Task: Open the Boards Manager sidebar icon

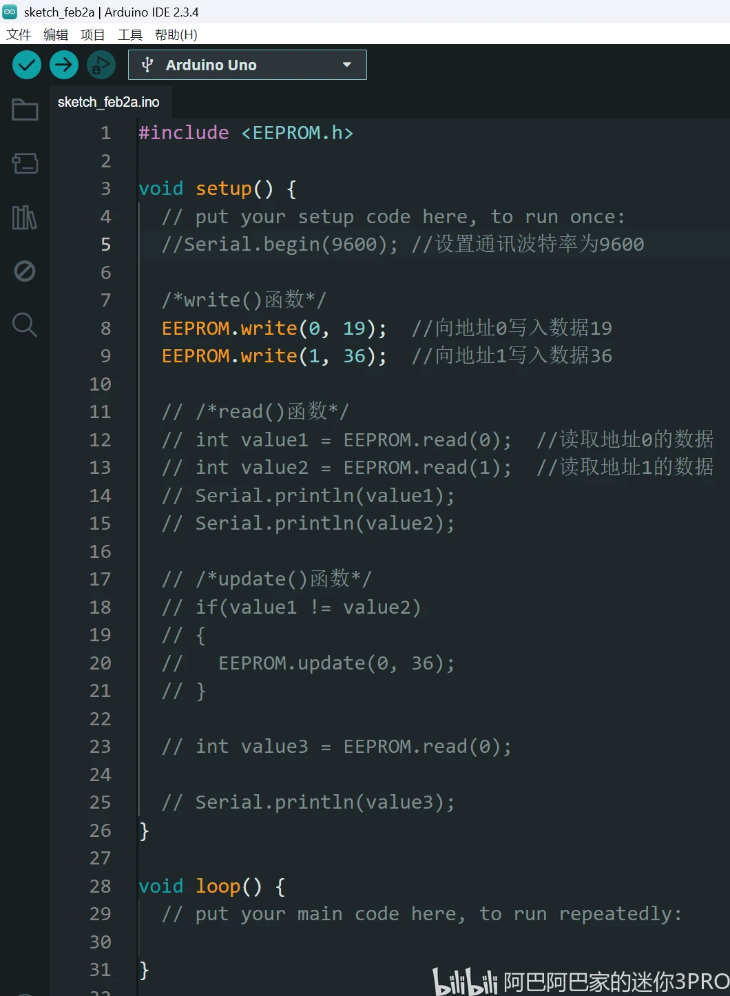Action: [25, 163]
